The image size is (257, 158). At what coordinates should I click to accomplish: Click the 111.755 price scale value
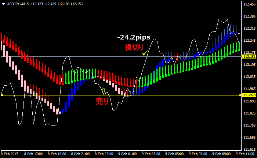(249, 125)
